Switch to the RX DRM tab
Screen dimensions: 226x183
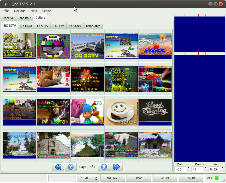coord(26,26)
